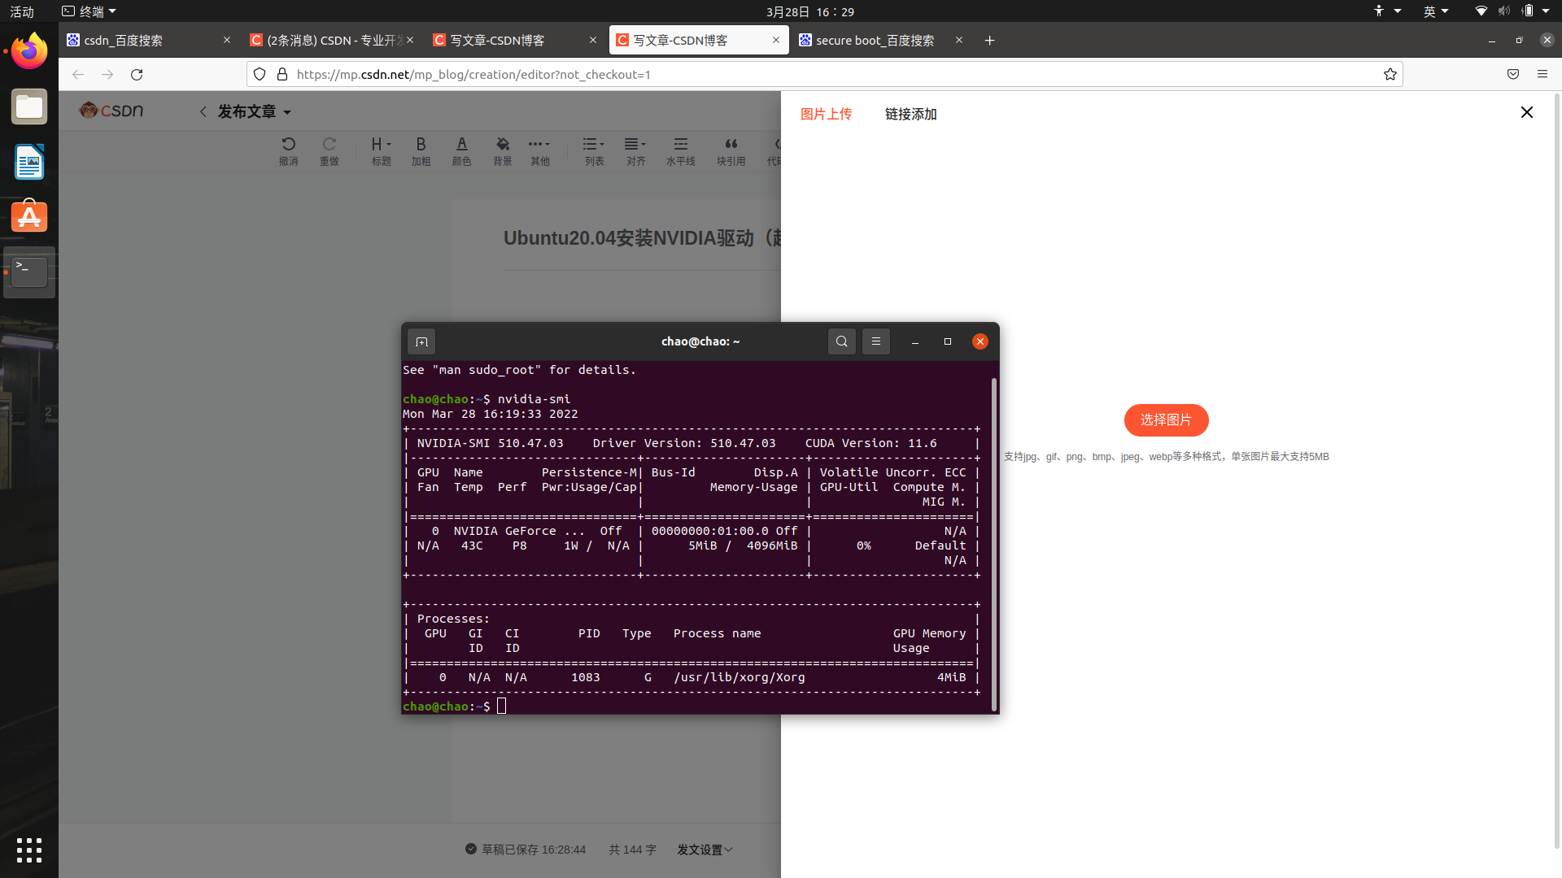Switch to the 链接添加 tab
The height and width of the screenshot is (878, 1562).
point(910,114)
